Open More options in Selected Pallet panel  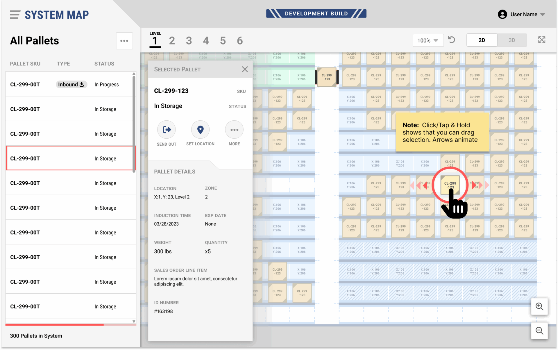[234, 130]
